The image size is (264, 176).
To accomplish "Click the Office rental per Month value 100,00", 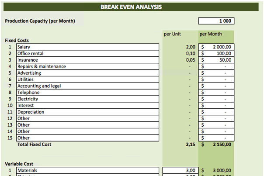I will click(x=217, y=53).
